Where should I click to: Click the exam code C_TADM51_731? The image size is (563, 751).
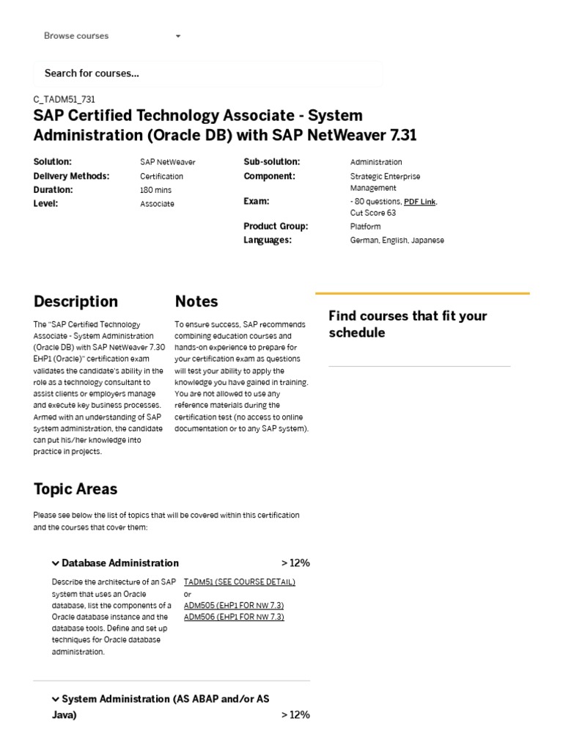tap(65, 100)
